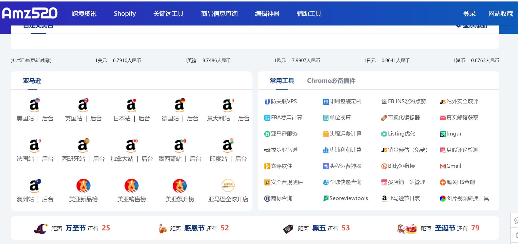Click the 网站收藏 link
This screenshot has width=518, height=244.
coord(500,14)
